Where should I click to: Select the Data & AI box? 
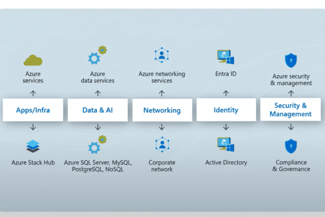[x=97, y=110]
